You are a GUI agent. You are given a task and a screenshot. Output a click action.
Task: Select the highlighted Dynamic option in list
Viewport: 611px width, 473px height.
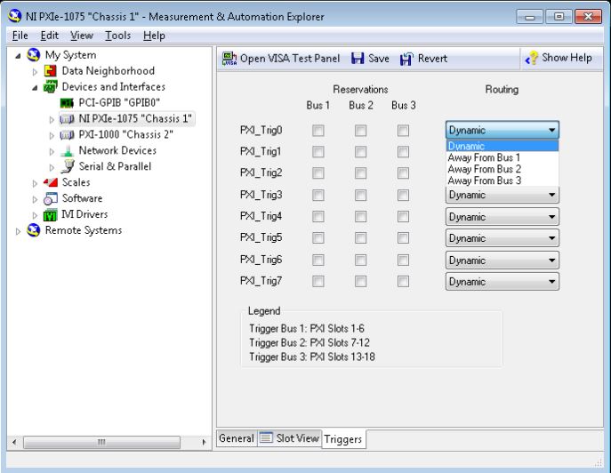coord(502,146)
